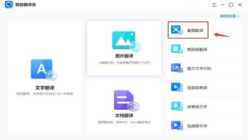Open the 图片文字识别 OCR icon
Screen dimensions: 248x140
(x=177, y=68)
